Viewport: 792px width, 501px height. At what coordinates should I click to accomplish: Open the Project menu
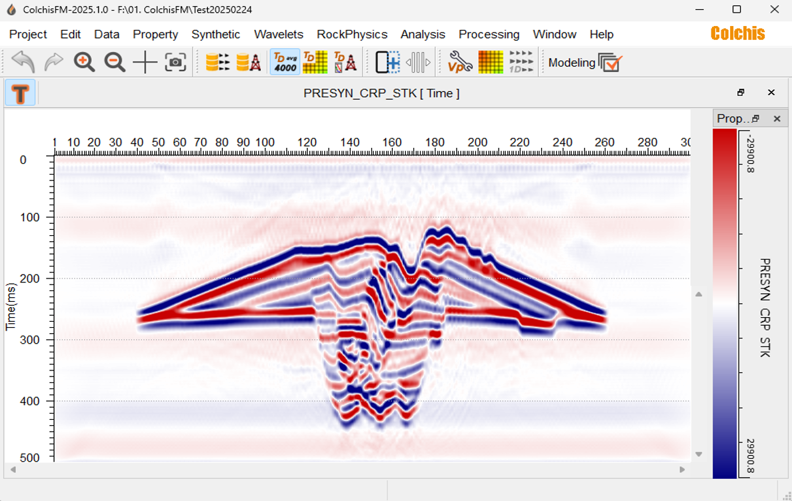(x=28, y=34)
